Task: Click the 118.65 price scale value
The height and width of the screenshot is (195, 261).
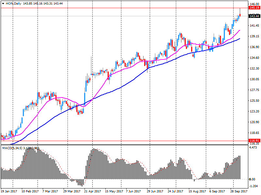Action: click(254, 133)
